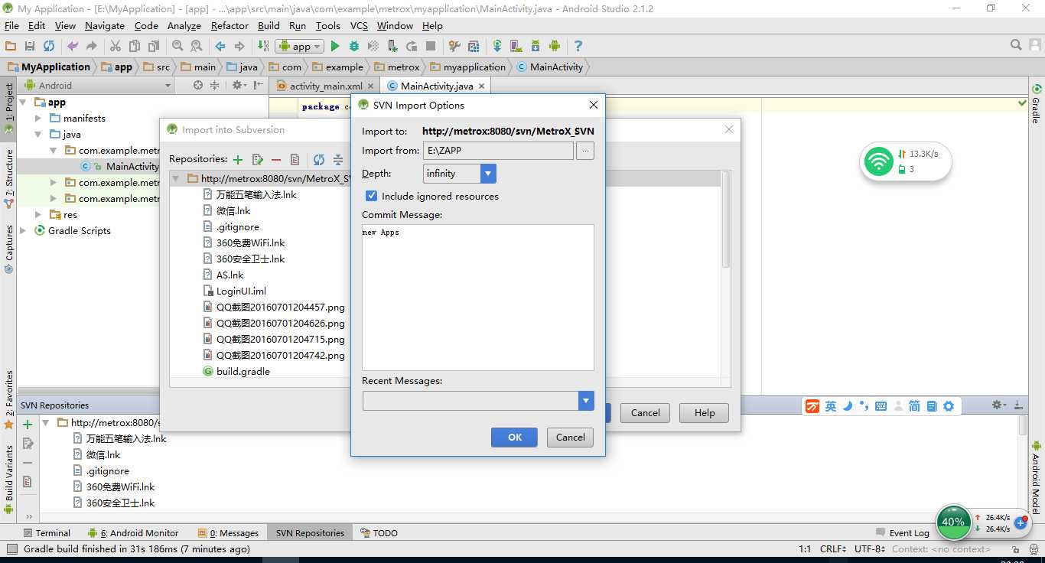This screenshot has width=1045, height=563.
Task: Click the Save All toolbar icon
Action: point(30,46)
